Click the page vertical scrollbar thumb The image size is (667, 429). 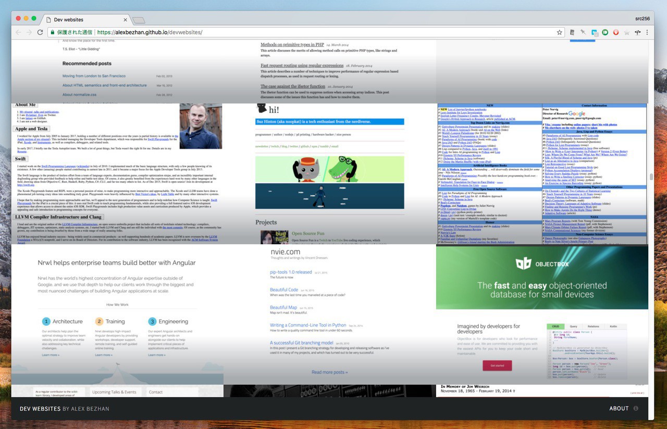(651, 176)
